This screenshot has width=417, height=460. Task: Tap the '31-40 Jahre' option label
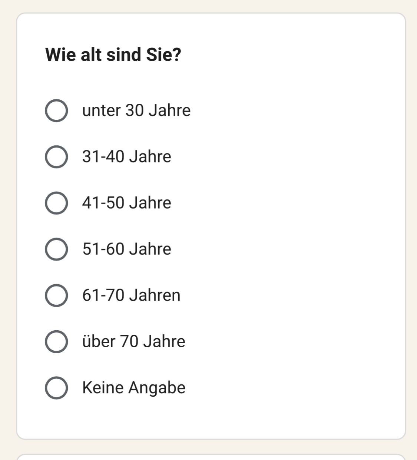click(126, 157)
